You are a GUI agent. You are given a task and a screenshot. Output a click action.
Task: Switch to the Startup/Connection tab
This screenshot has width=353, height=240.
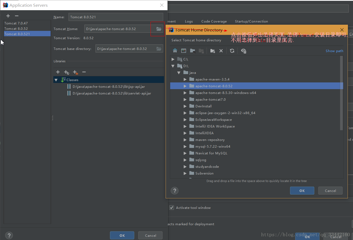[251, 21]
